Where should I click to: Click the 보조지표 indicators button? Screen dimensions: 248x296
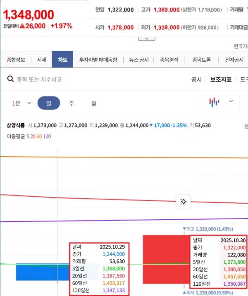[x=221, y=80]
